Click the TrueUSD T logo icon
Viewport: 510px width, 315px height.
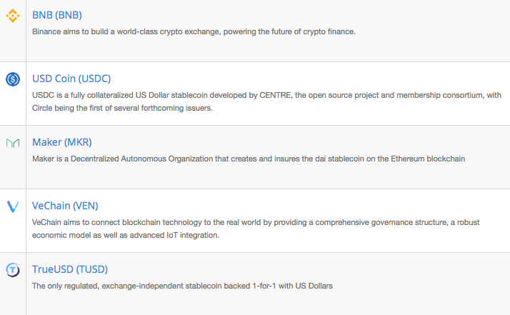13,270
